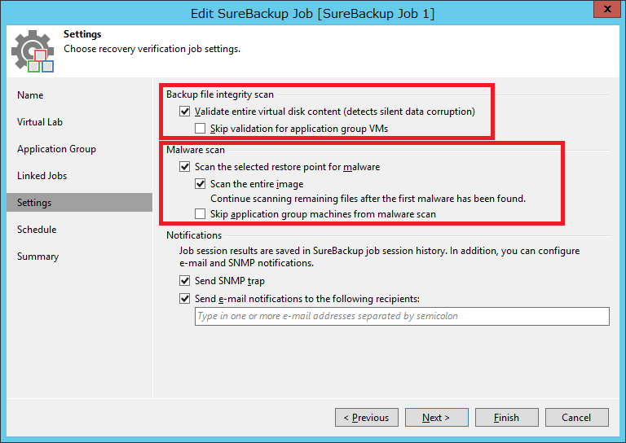Click the SureBackup settings gear icon
The height and width of the screenshot is (443, 626).
33,51
